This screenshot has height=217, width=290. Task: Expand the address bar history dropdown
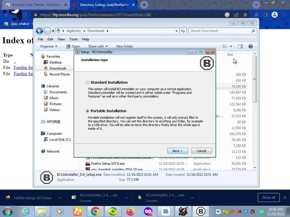coord(176,31)
